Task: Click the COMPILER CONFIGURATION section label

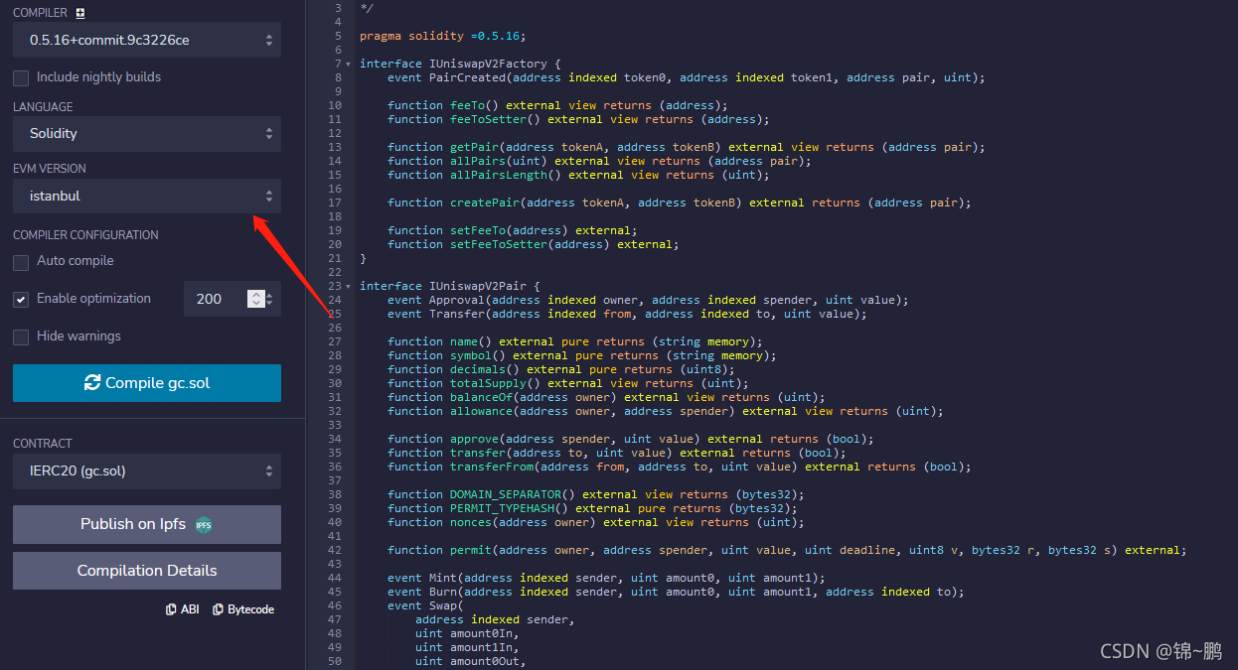Action: coord(85,235)
